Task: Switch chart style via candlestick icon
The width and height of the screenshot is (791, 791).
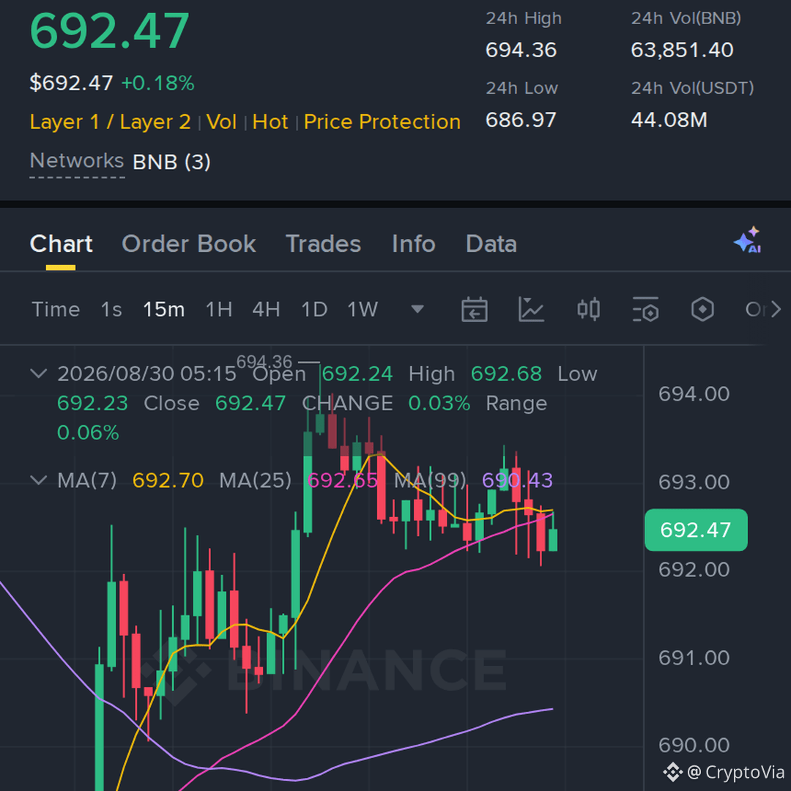Action: coord(588,309)
